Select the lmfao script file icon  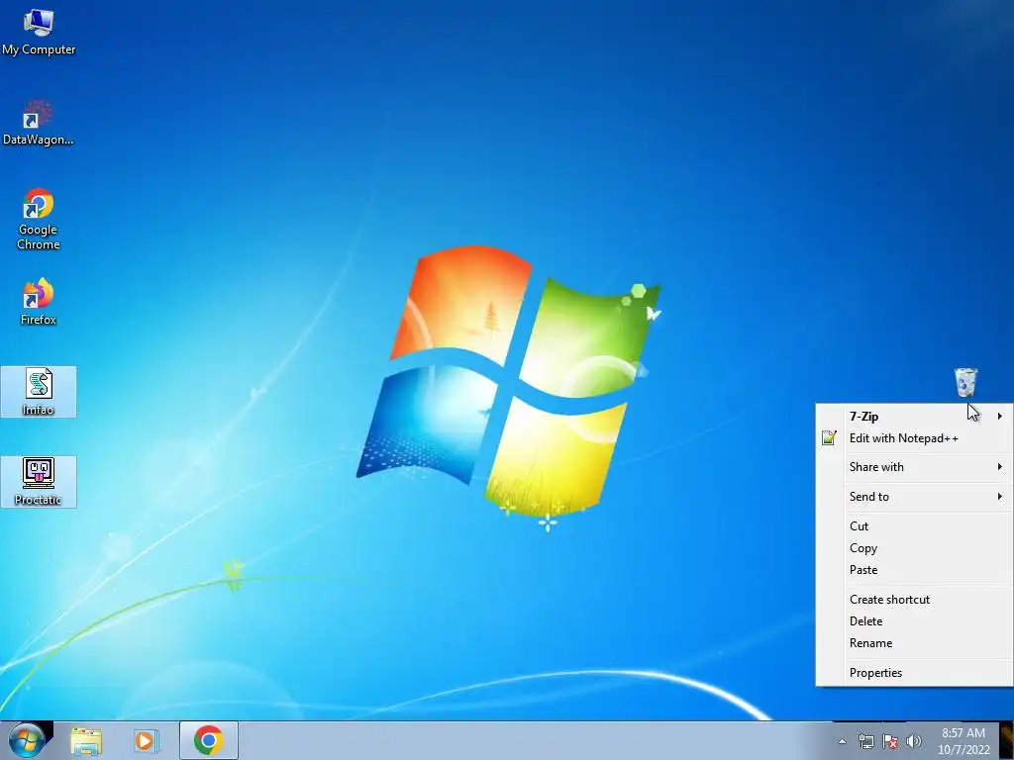(x=39, y=392)
